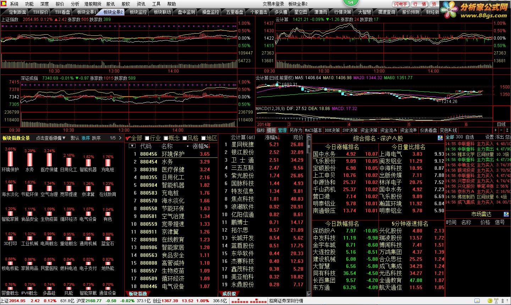
Task: Click the 核电核能 sector bar
Action: tap(10, 264)
